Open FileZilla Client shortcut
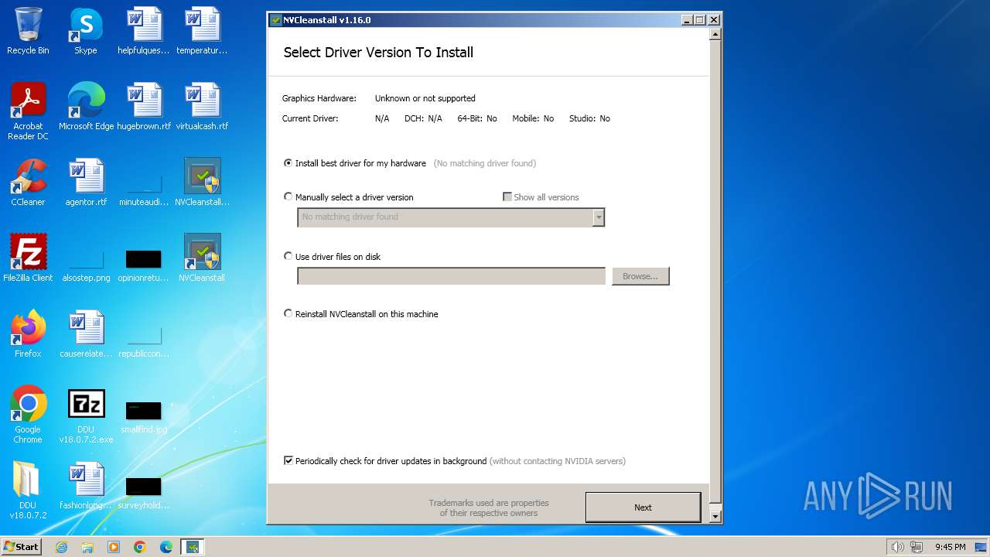This screenshot has height=557, width=990. pyautogui.click(x=28, y=258)
